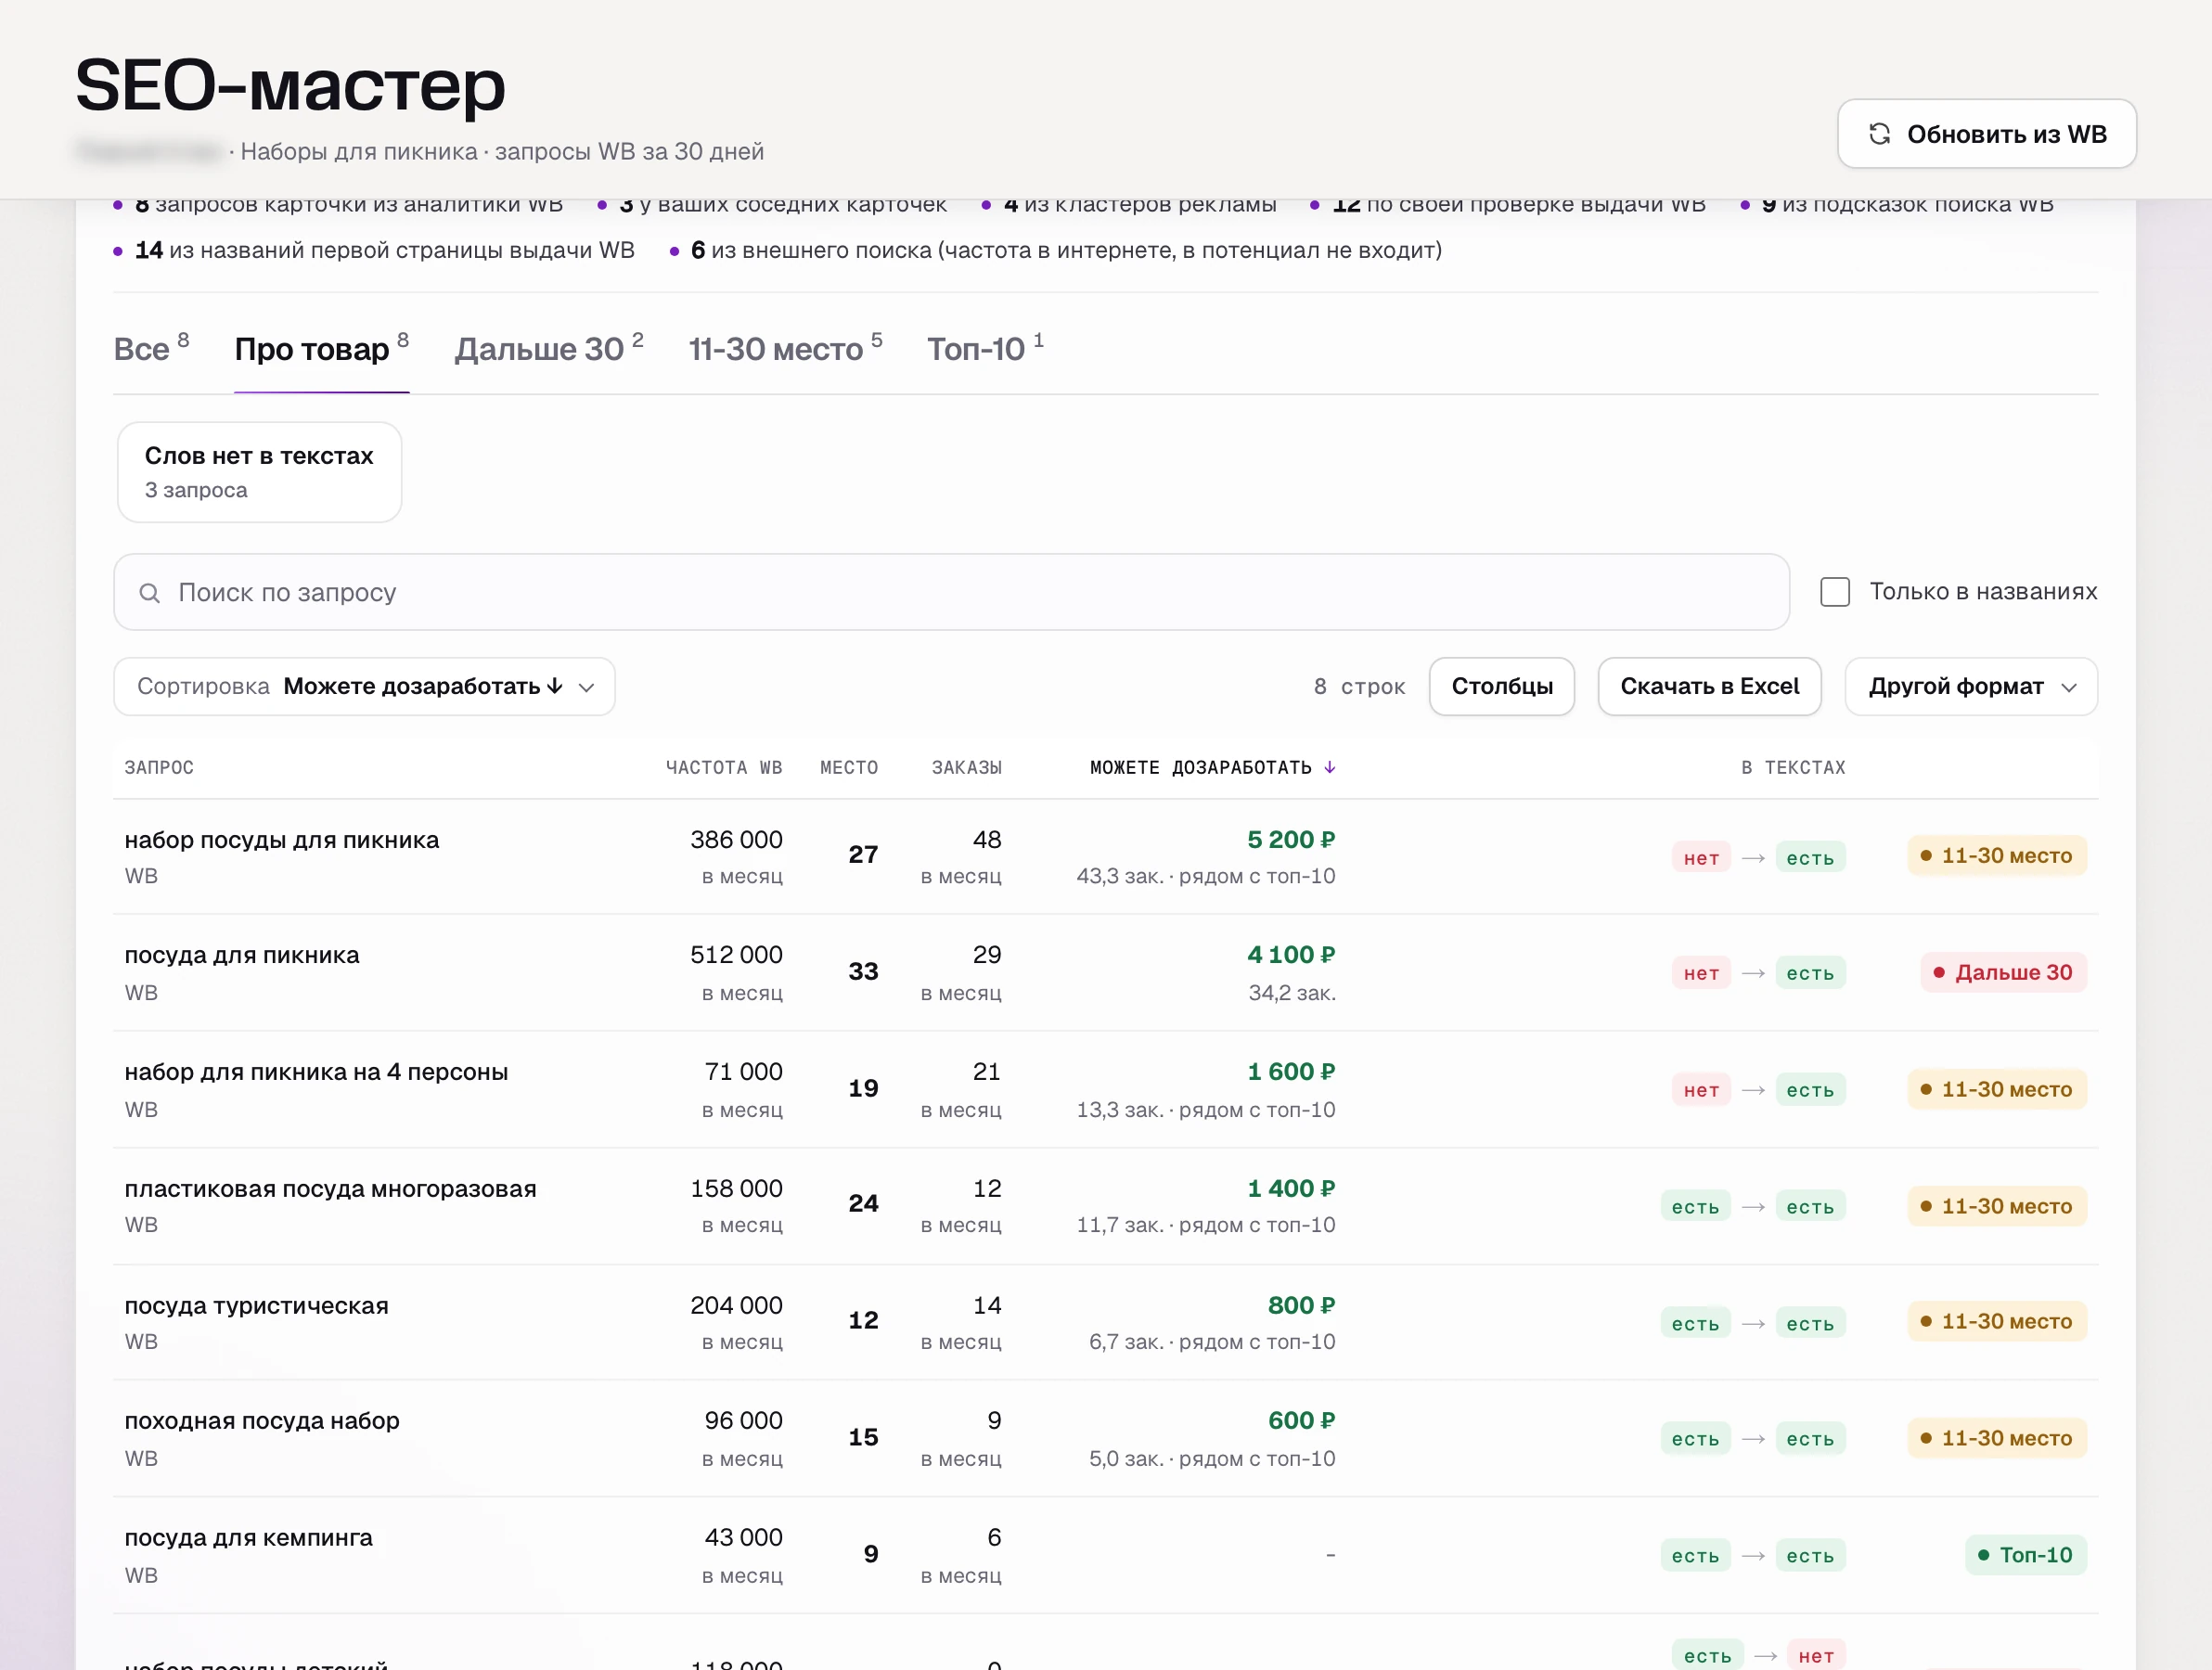Click query посуда для пикника

[242, 955]
